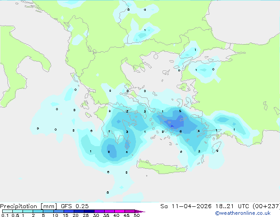Click the "40" legend scale label
The image size is (280, 217).
coord(116,215)
